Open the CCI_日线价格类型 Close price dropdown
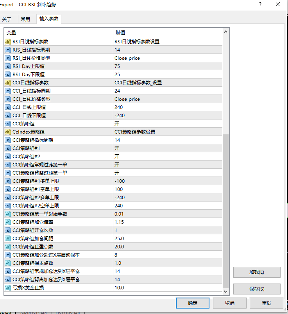288x314 pixels. coord(167,99)
